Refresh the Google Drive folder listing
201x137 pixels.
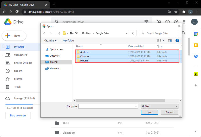click(133, 33)
